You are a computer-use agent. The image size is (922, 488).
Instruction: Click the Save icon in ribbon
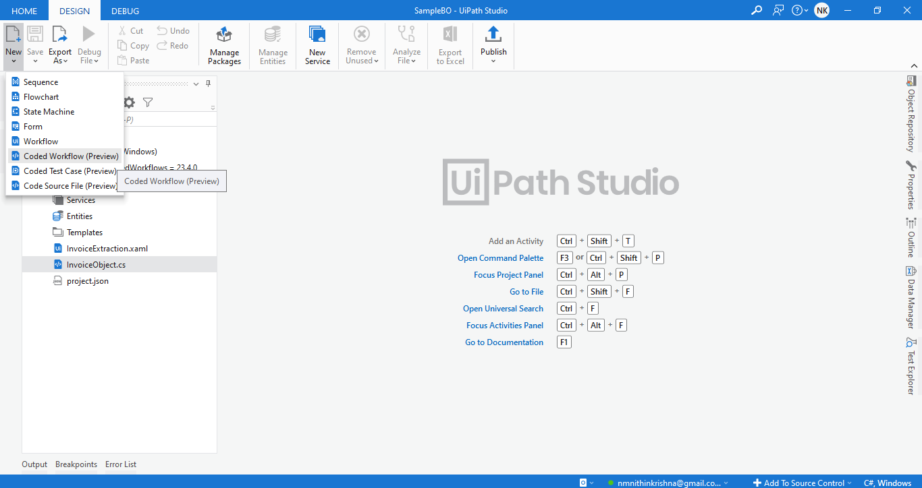35,34
